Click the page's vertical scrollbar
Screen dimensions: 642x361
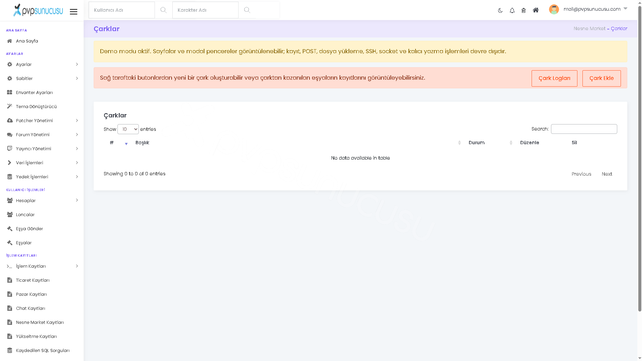pyautogui.click(x=640, y=157)
